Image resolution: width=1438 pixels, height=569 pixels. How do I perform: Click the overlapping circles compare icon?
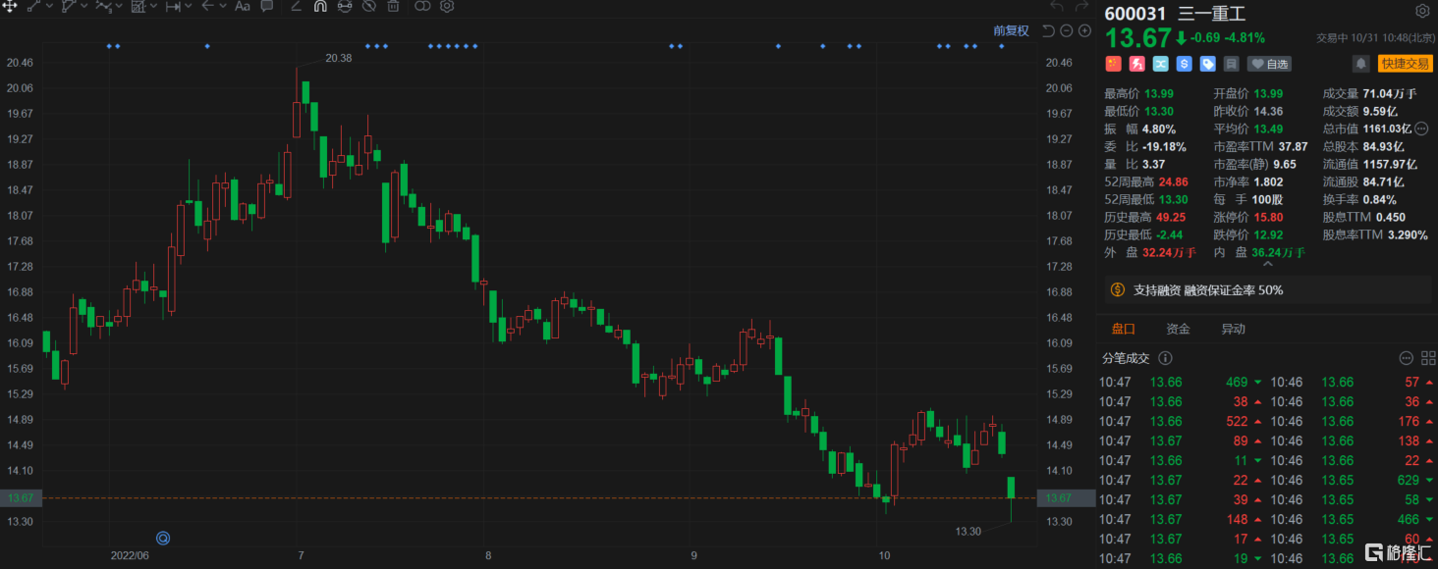point(422,5)
